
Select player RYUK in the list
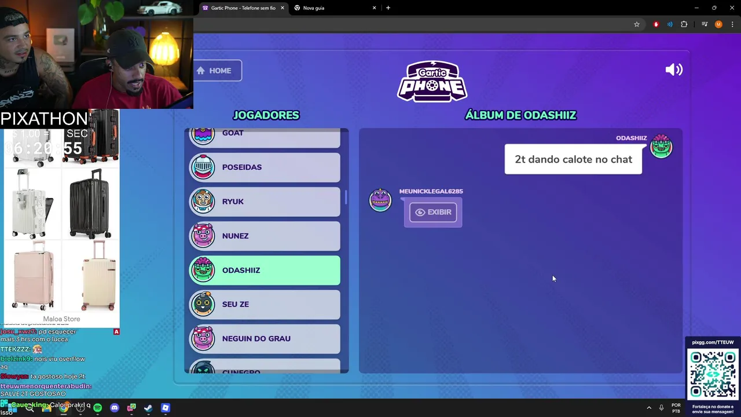(265, 202)
